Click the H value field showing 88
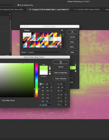The image size is (109, 140). (x=48, y=84)
